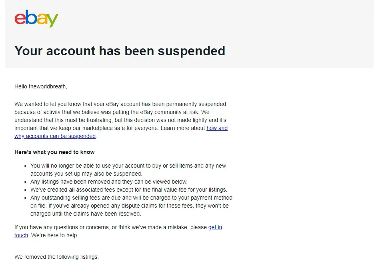Click the 'We removed the following listings:' line

pyautogui.click(x=56, y=257)
